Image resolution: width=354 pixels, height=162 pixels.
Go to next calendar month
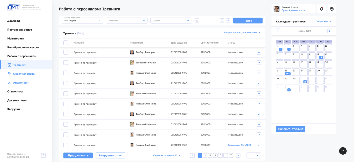click(330, 31)
